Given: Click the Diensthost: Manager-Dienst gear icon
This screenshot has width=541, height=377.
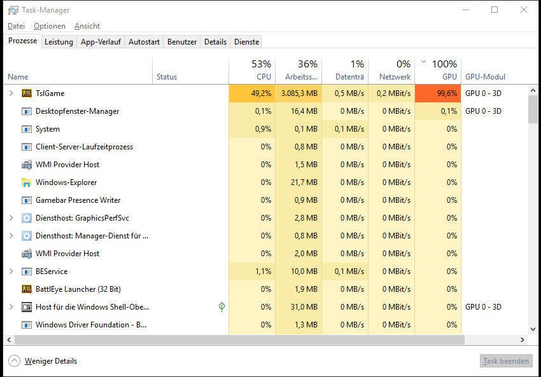Looking at the screenshot, I should tap(27, 236).
